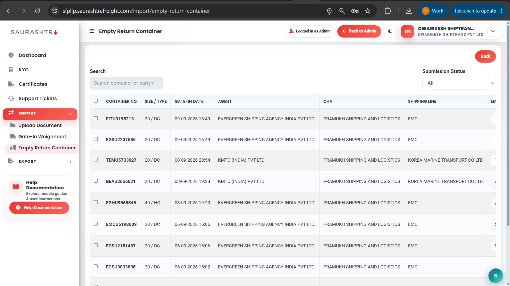Click the zoom magnifier icon in address bar
This screenshot has height=286, width=510.
pos(342,11)
